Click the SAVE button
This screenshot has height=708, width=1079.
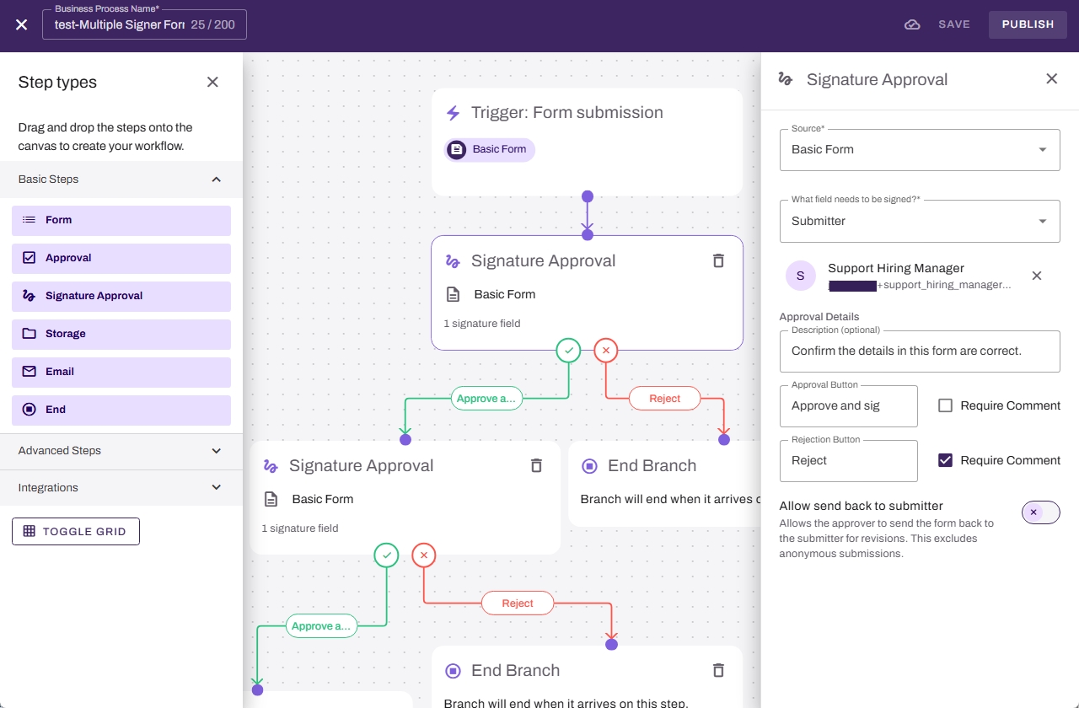[x=954, y=24]
